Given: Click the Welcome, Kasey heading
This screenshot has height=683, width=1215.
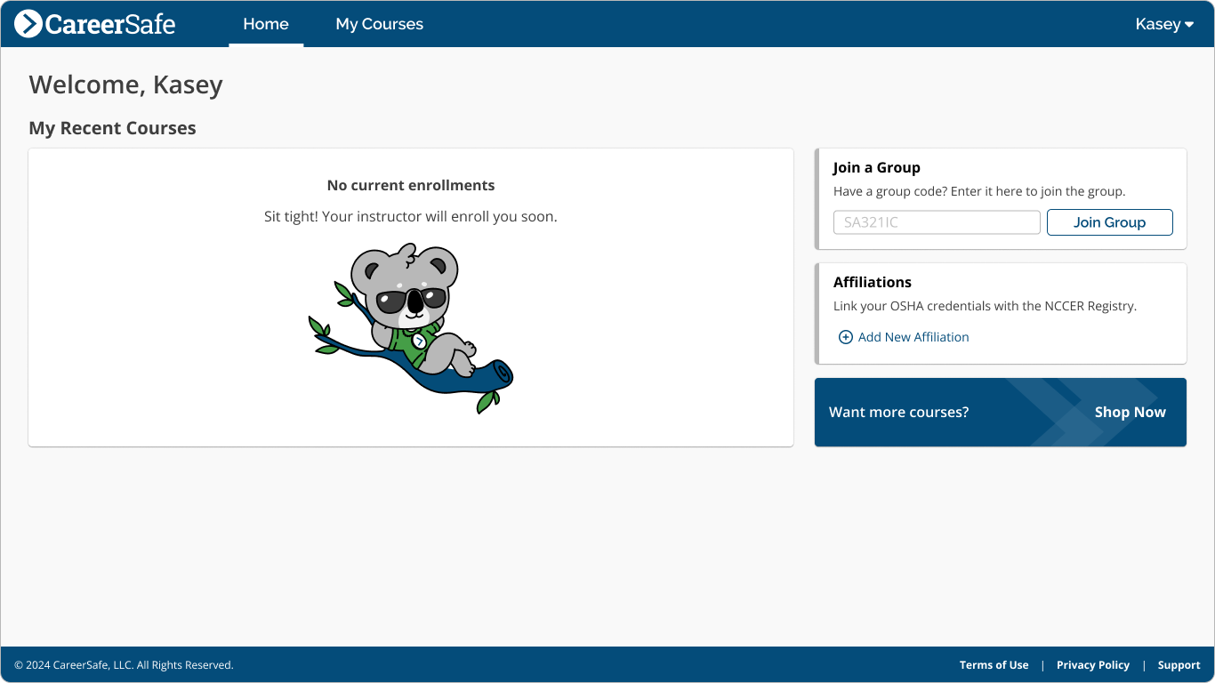Looking at the screenshot, I should tap(125, 84).
